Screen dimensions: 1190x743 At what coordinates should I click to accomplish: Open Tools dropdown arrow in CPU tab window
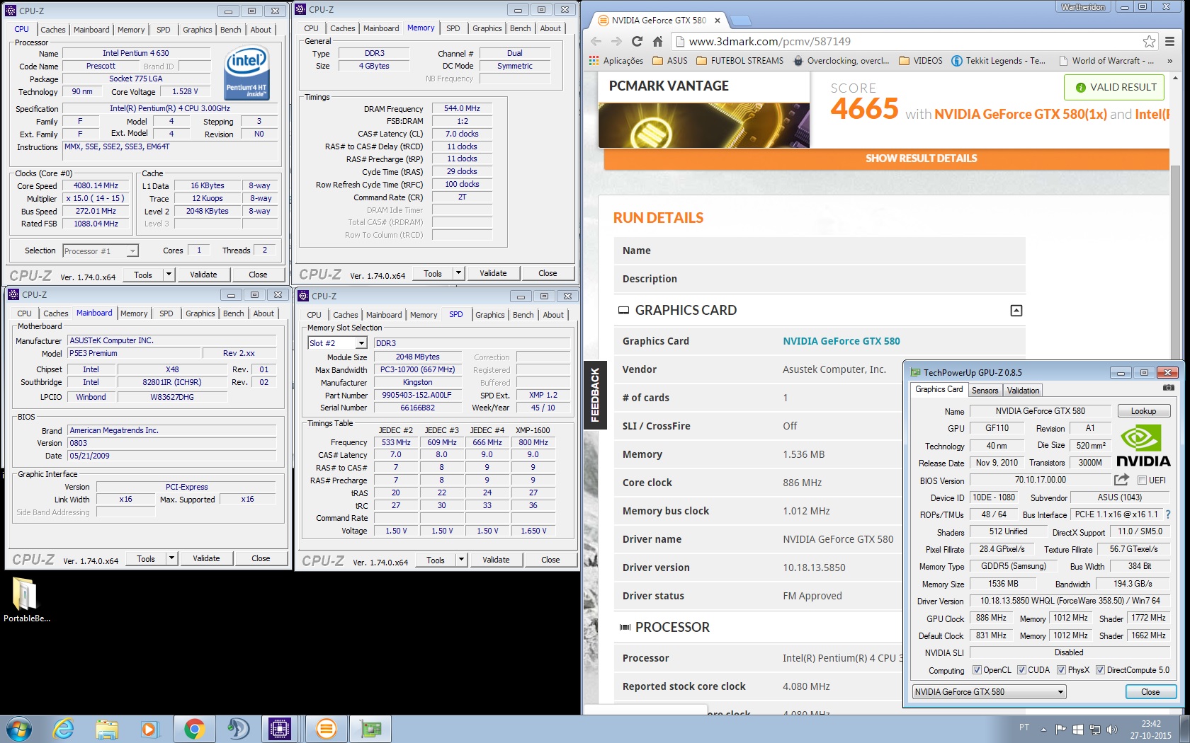[169, 275]
